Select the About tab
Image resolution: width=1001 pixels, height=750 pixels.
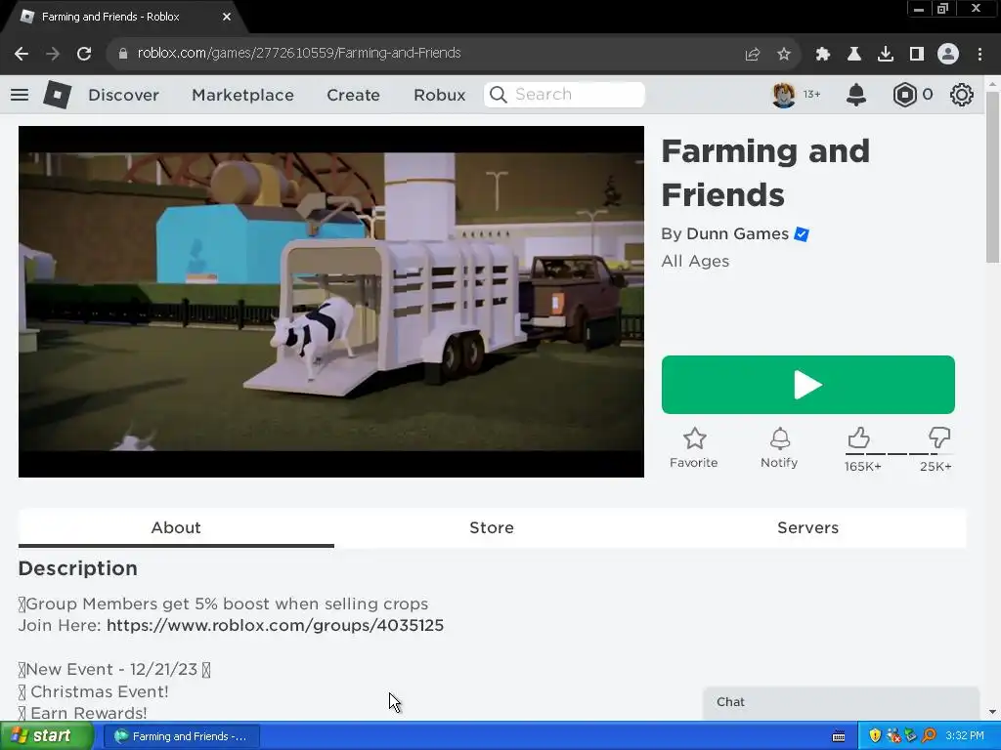(176, 527)
